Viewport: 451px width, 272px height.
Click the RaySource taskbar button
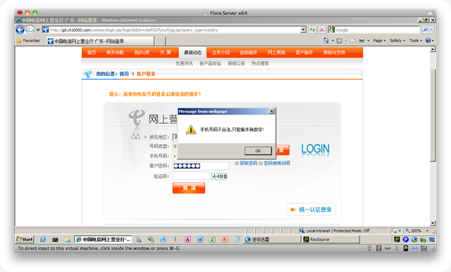pyautogui.click(x=330, y=240)
